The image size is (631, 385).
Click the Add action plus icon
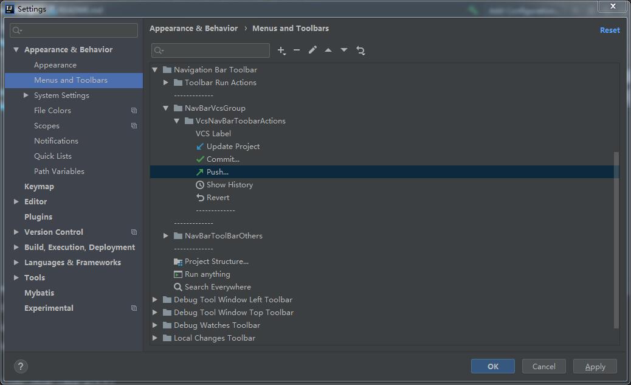tap(281, 50)
